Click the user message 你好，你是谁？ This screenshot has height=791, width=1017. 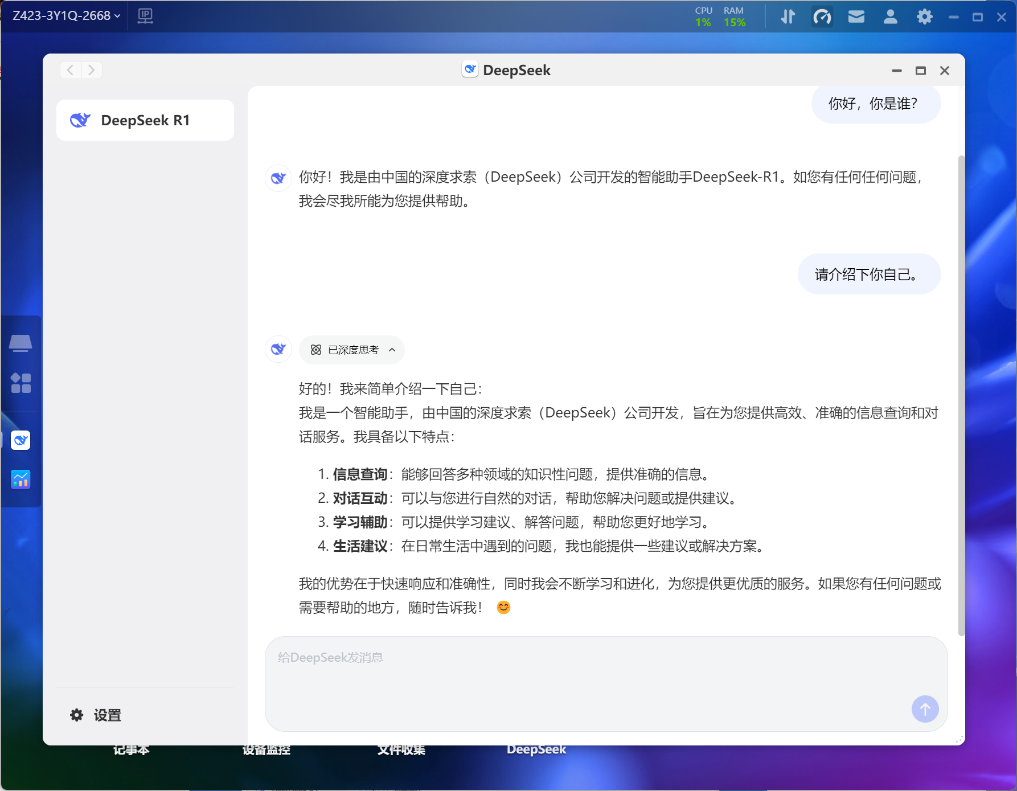coord(876,104)
